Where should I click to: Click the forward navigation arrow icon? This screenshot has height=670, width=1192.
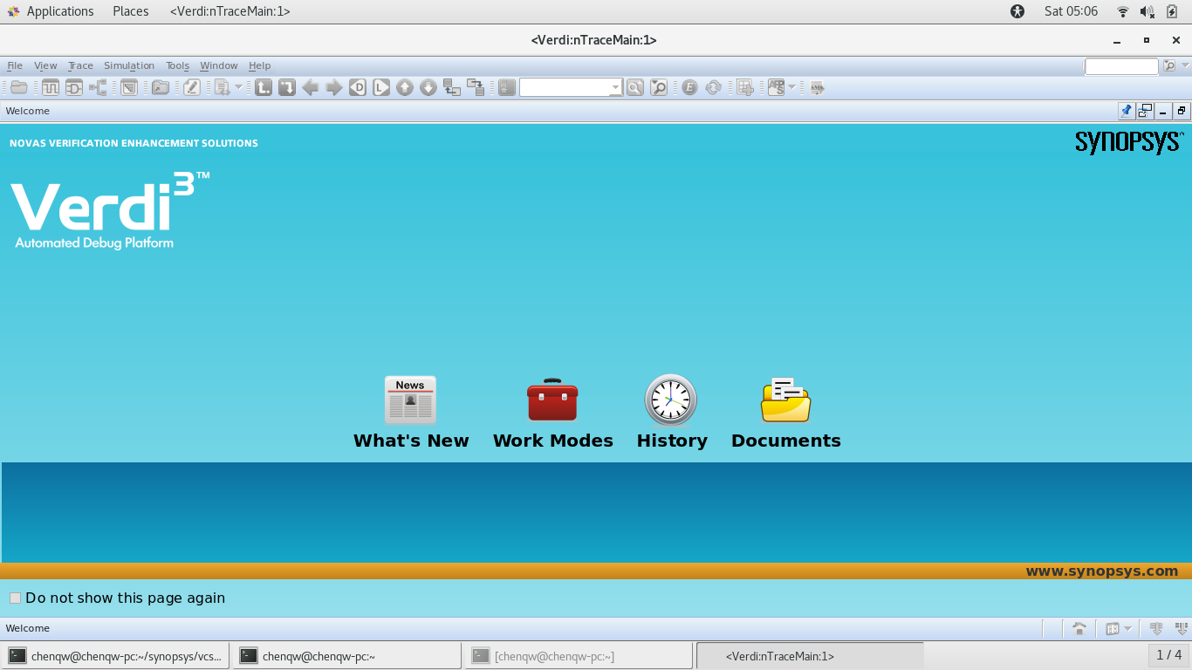coord(334,87)
